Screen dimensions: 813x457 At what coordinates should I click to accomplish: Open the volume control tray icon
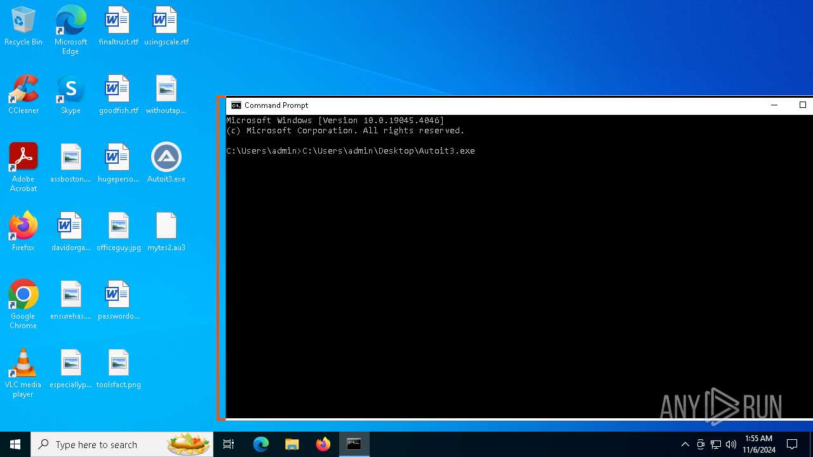[731, 444]
